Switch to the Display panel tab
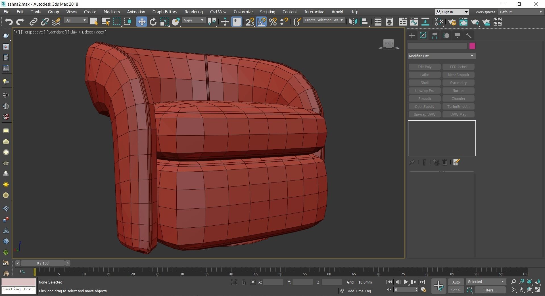Viewport: 545px width, 296px height. tap(457, 35)
